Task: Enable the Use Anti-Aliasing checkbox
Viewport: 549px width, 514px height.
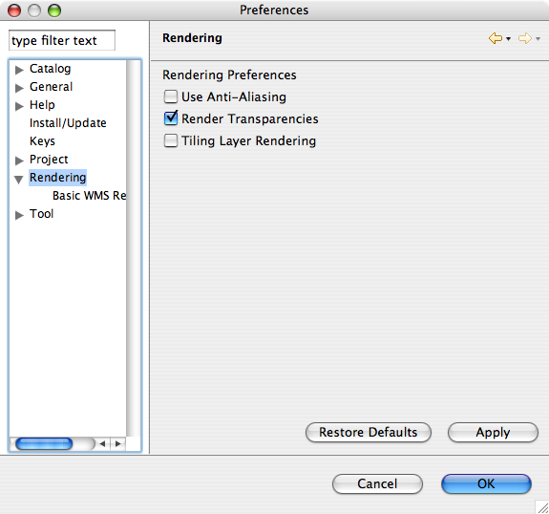Action: click(171, 96)
